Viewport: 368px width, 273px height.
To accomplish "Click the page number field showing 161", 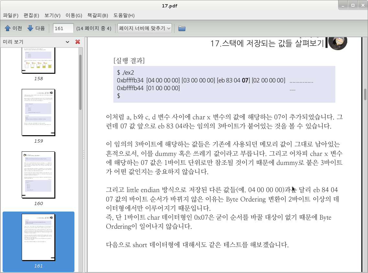I will click(63, 28).
